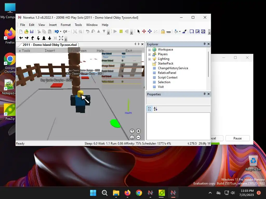This screenshot has width=266, height=199.
Task: Click the first square surface tool icon
Action: click(192, 31)
